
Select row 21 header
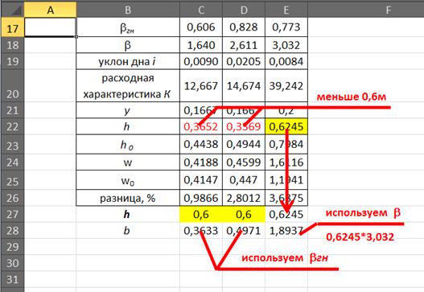pyautogui.click(x=12, y=110)
